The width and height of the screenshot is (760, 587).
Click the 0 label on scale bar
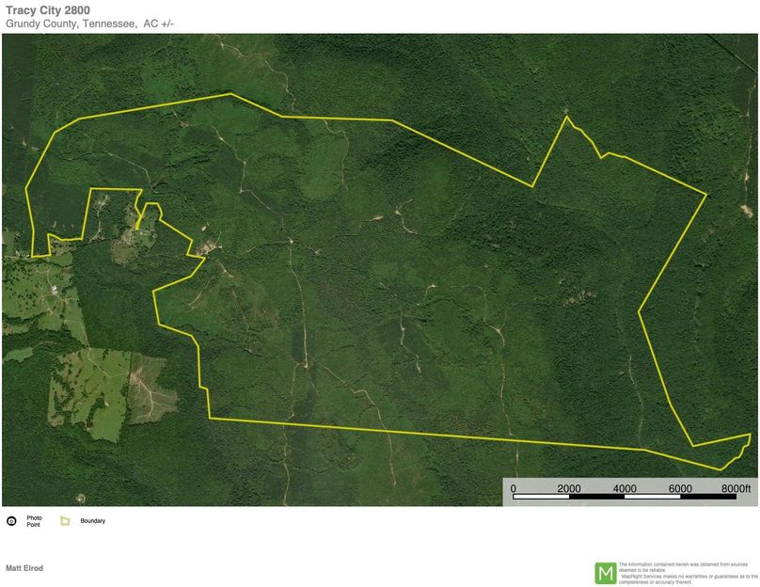[514, 488]
